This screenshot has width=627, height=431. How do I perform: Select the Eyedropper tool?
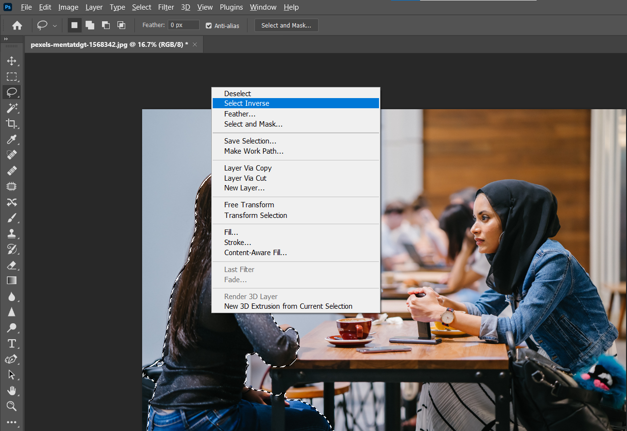point(12,140)
